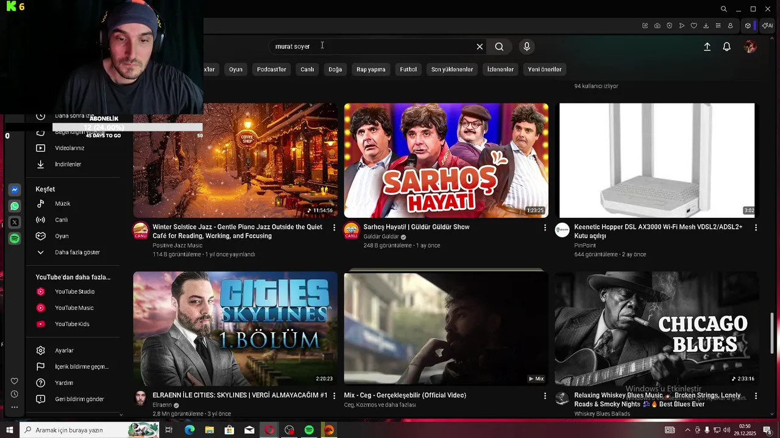
Task: Select the 'Oyun' filter chip
Action: click(x=236, y=69)
